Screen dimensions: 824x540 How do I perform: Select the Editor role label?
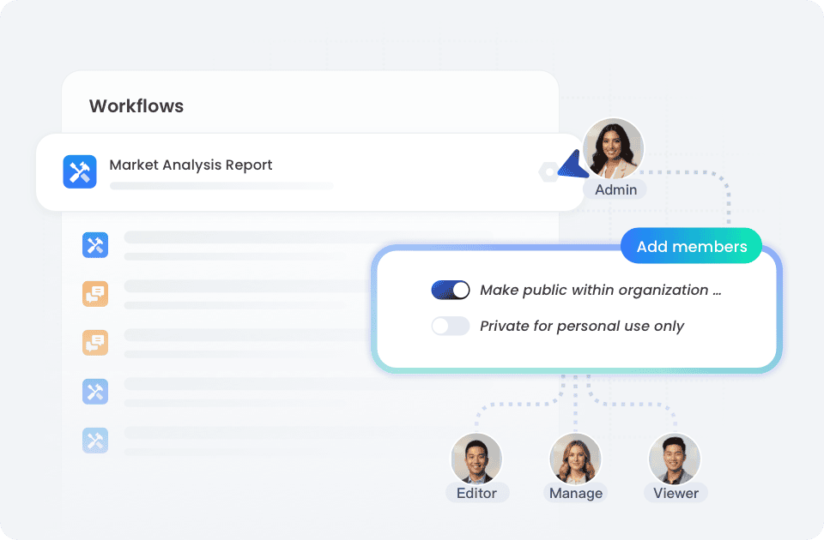coord(476,493)
